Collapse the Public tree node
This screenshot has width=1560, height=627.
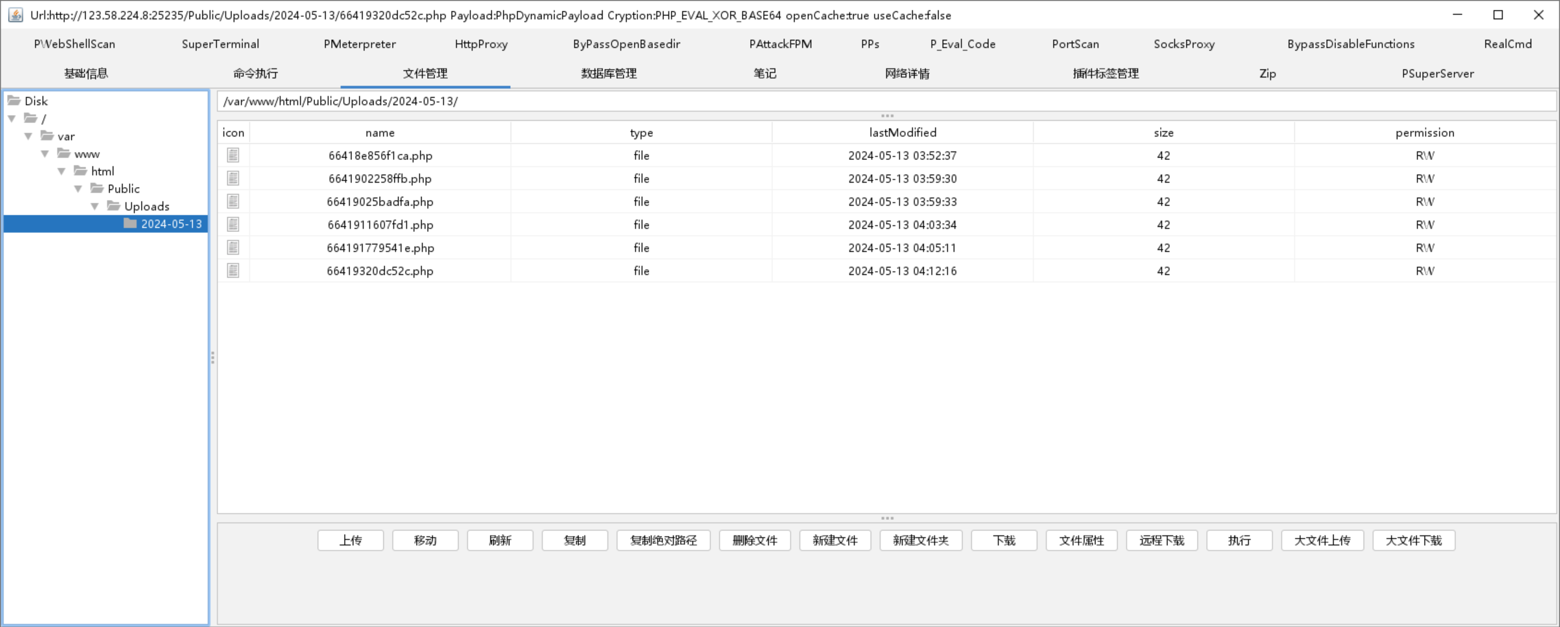[x=78, y=189]
